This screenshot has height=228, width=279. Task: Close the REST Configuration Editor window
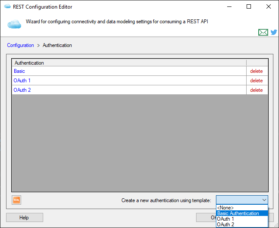269,6
